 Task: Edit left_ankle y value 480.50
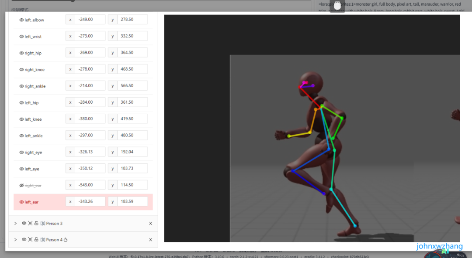(132, 135)
